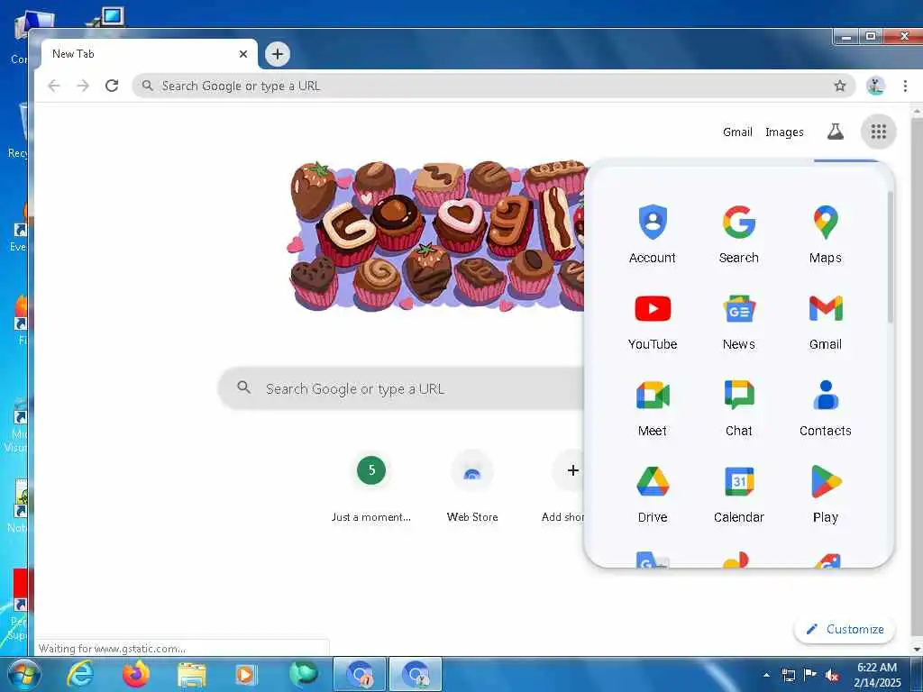This screenshot has width=923, height=692.
Task: Open Windows Media Player taskbar icon
Action: coord(245,674)
